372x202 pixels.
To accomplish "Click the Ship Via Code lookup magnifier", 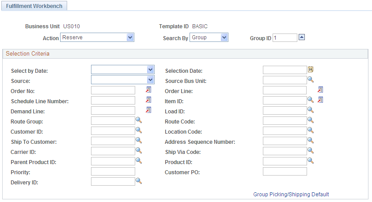I will pos(311,150).
